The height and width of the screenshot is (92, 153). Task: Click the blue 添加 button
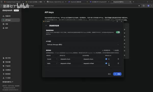point(117,74)
